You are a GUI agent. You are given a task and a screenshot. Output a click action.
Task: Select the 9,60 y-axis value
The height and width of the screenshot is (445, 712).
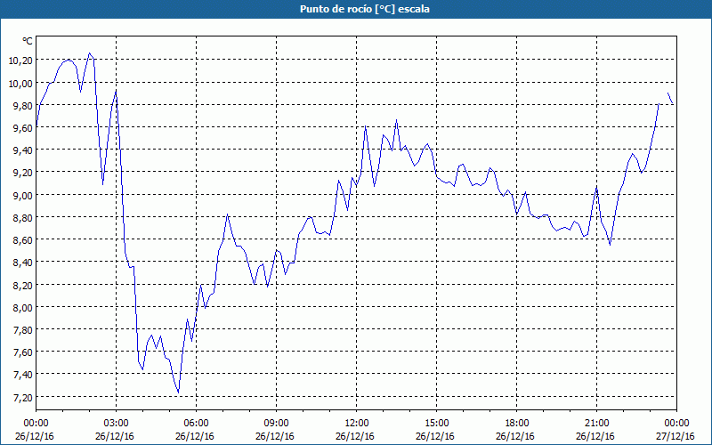[23, 128]
